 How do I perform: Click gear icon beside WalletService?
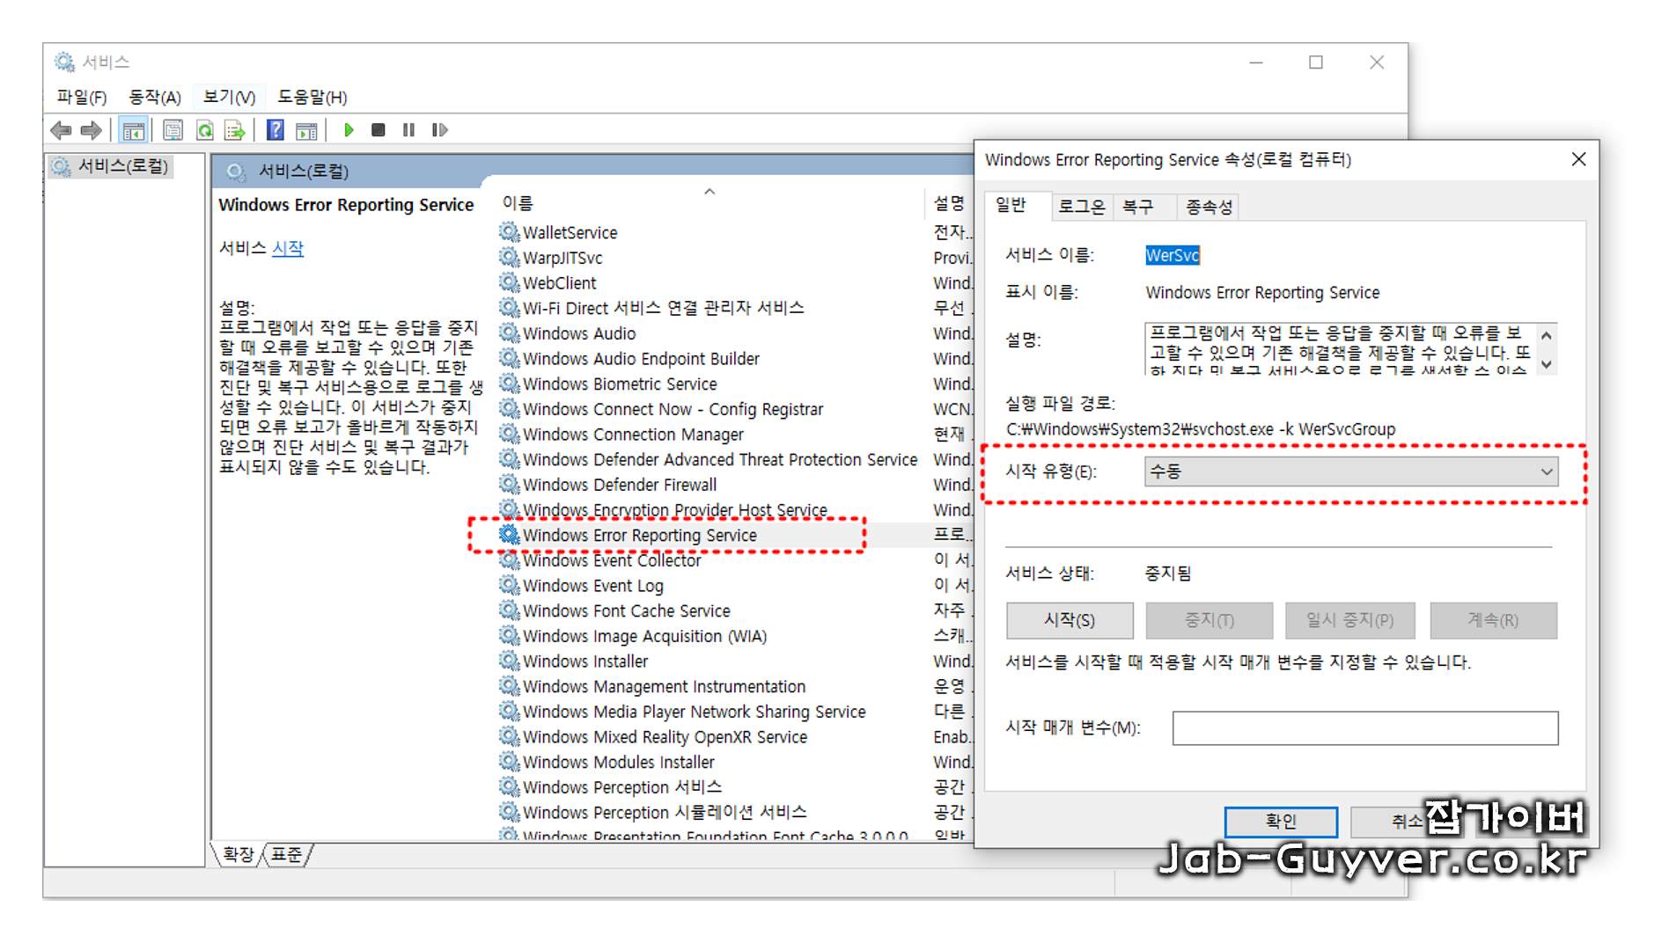click(509, 231)
